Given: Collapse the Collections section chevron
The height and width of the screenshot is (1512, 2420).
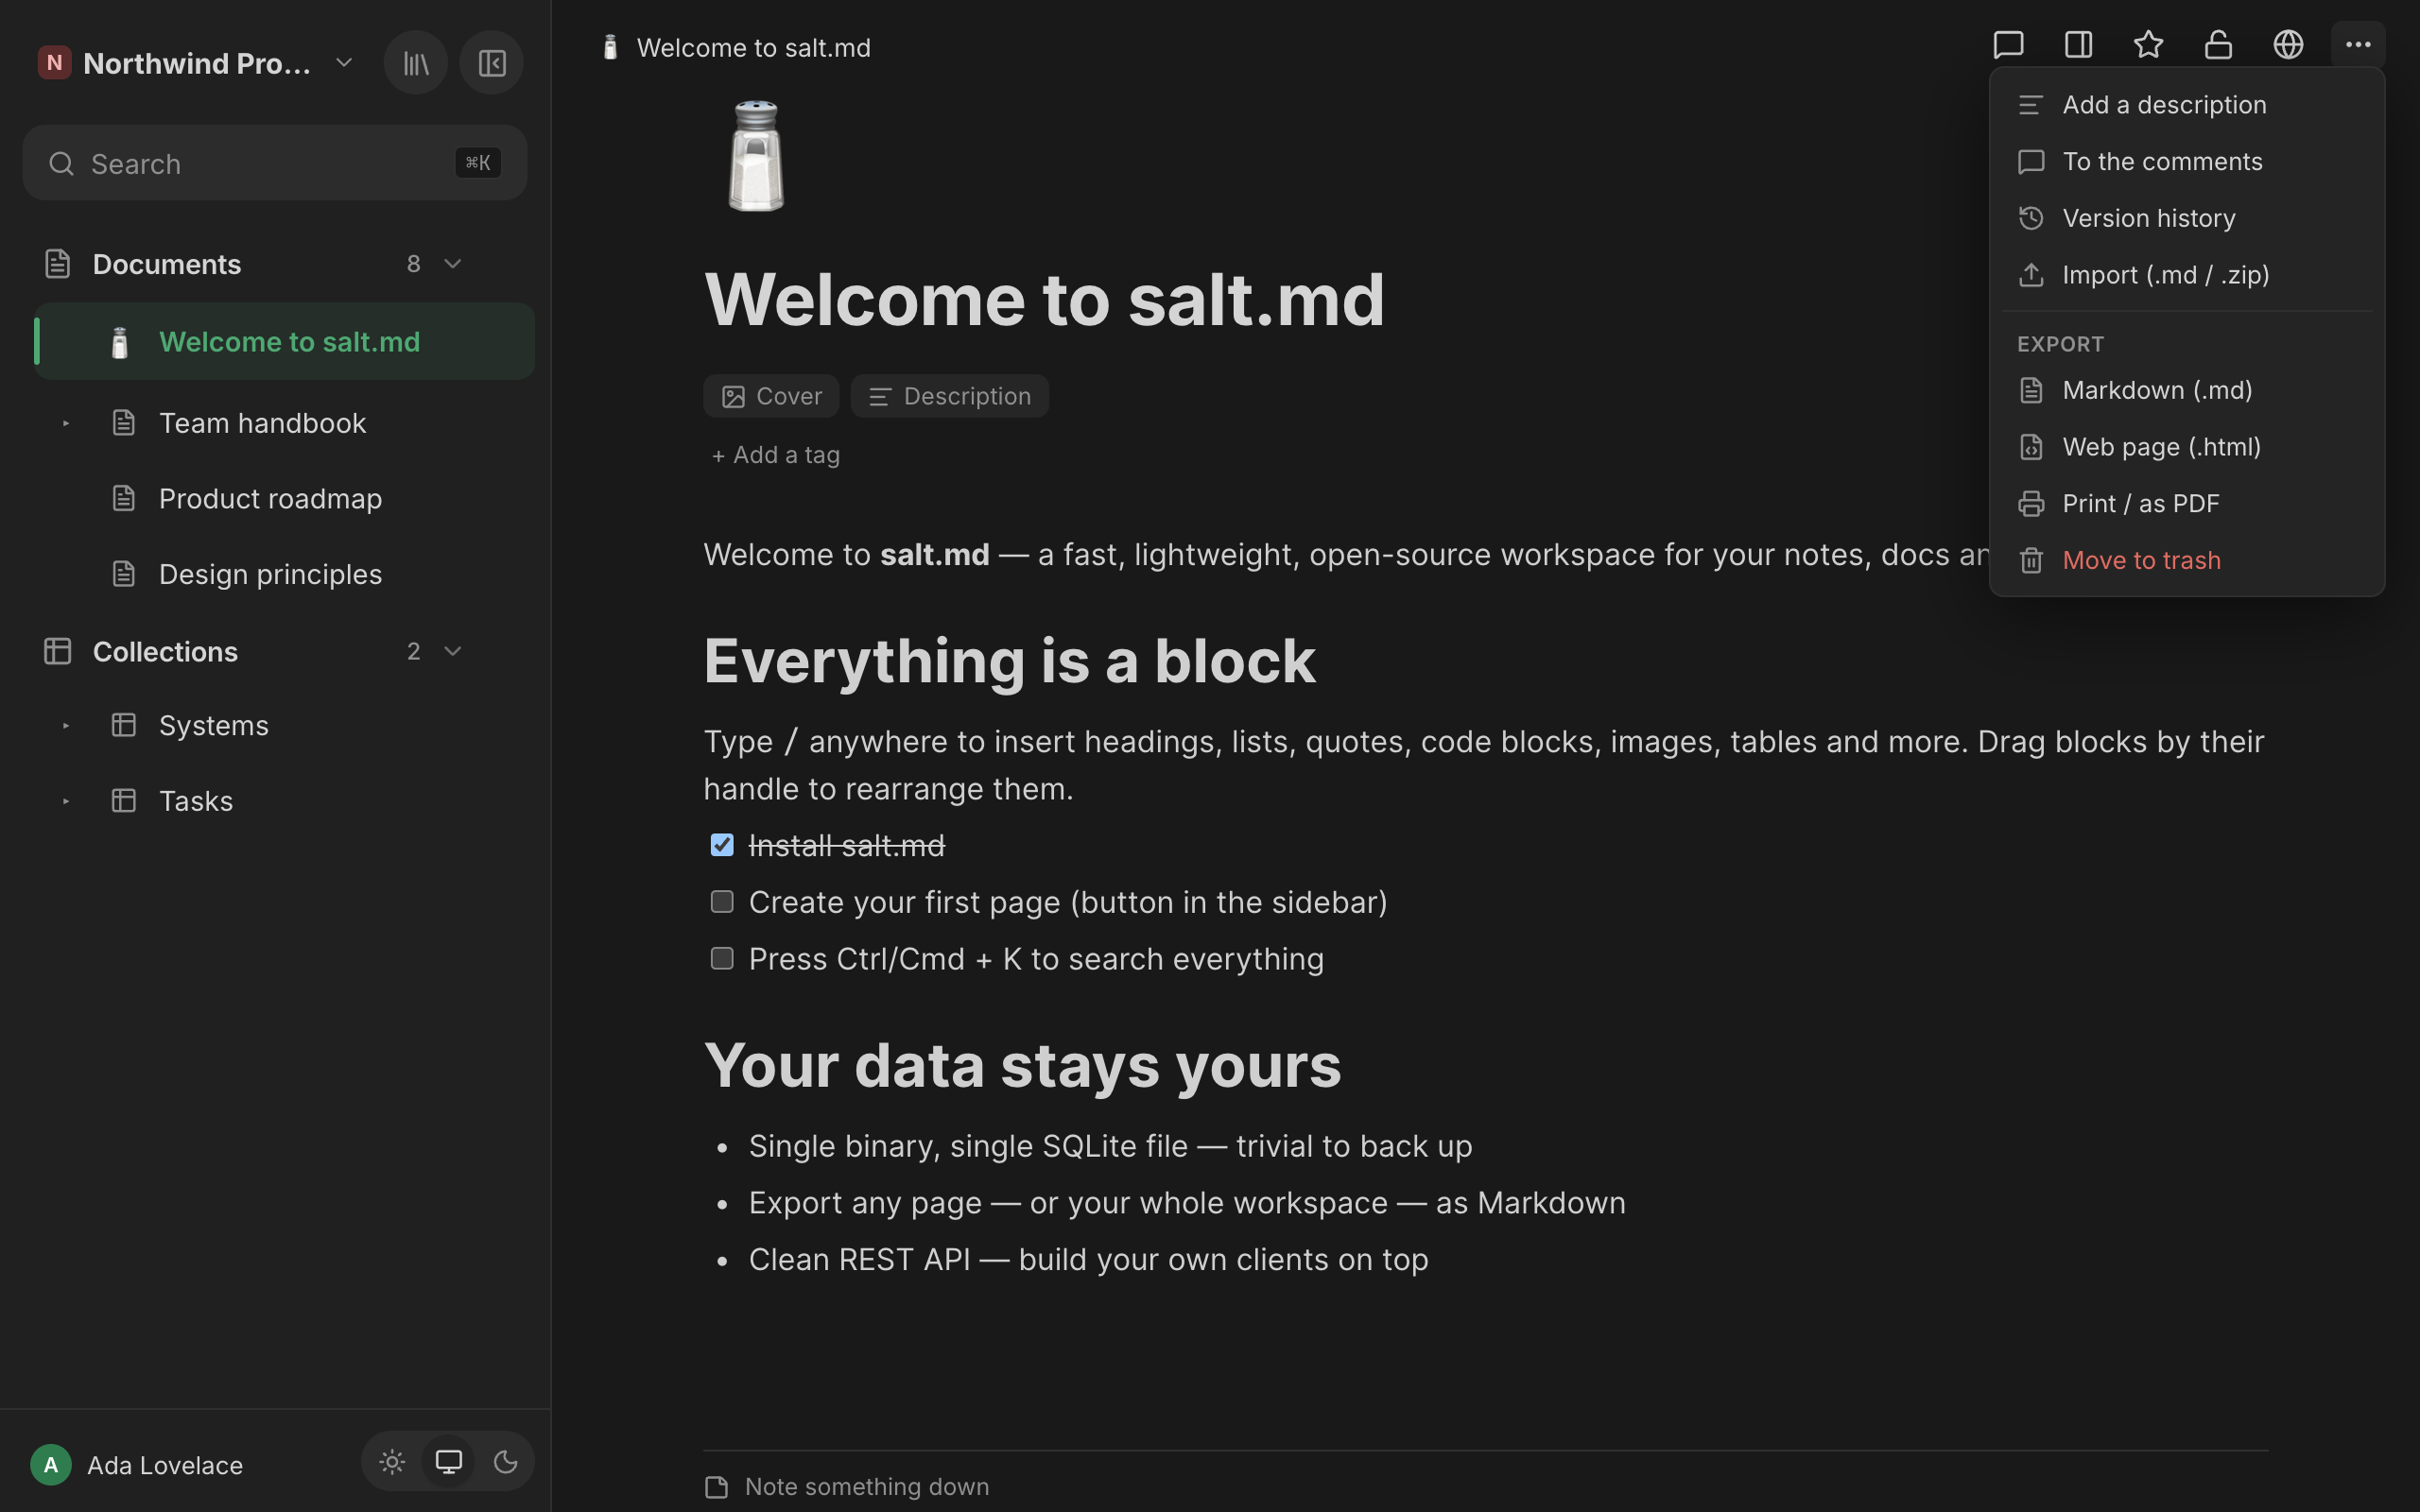Looking at the screenshot, I should tap(452, 651).
